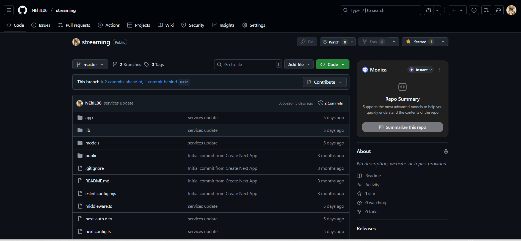Image resolution: width=521 pixels, height=241 pixels.
Task: Open the About section settings gear
Action: [446, 151]
